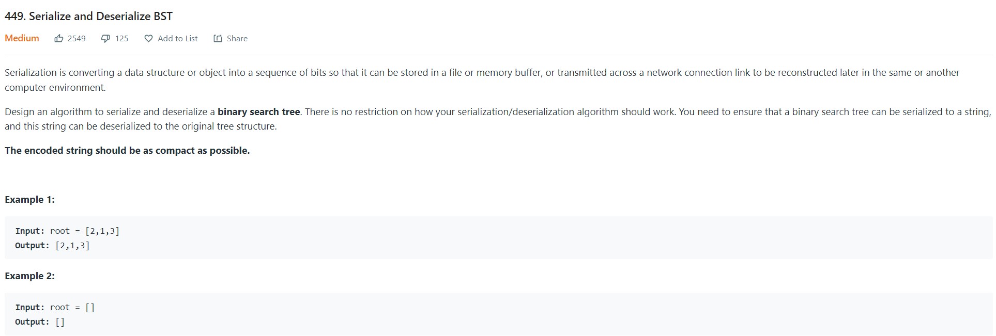This screenshot has width=996, height=336.
Task: Click the Example 1 heading
Action: (x=29, y=200)
